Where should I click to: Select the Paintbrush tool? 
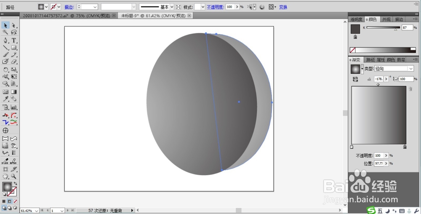click(5, 54)
